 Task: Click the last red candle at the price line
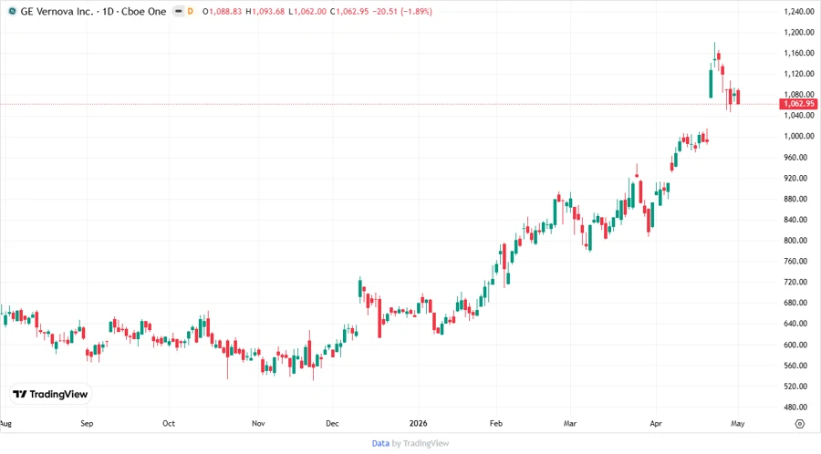738,97
